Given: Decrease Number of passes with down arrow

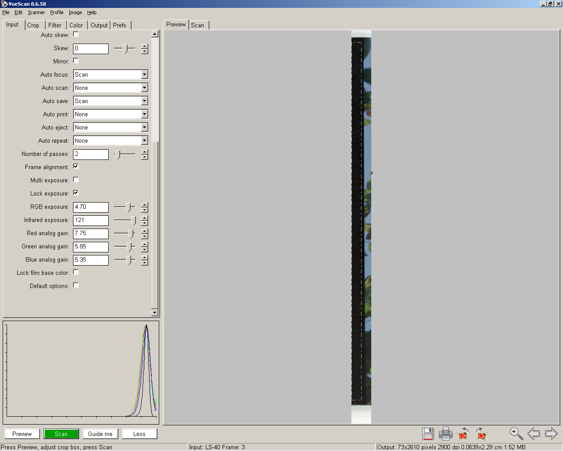Looking at the screenshot, I should coord(145,157).
